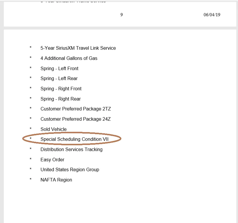This screenshot has height=223, width=238.
Task: Click 'Special Scheduling Condition VII' text
Action: click(74, 139)
